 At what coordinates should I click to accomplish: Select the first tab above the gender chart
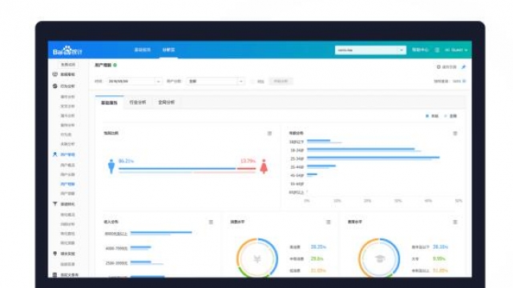click(109, 103)
